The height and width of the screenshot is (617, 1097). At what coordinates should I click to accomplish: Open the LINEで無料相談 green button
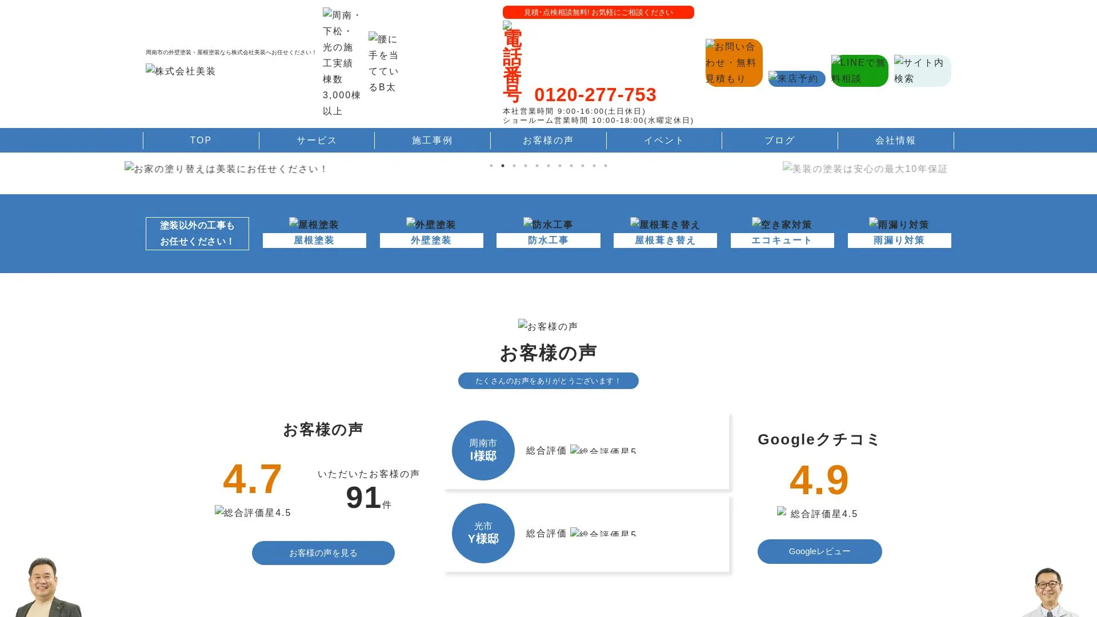tap(859, 71)
